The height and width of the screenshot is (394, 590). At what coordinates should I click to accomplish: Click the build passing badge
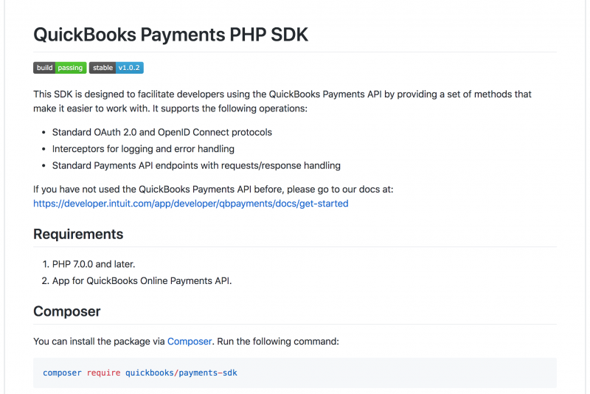pos(60,68)
